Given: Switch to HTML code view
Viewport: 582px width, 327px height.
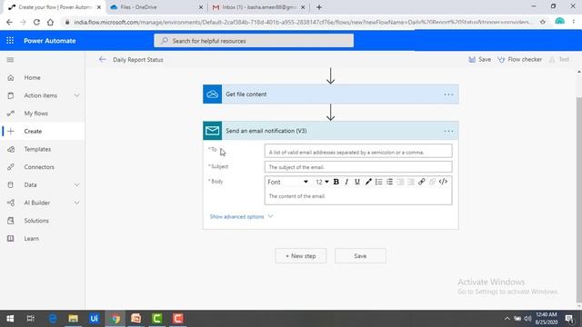Looking at the screenshot, I should (443, 182).
